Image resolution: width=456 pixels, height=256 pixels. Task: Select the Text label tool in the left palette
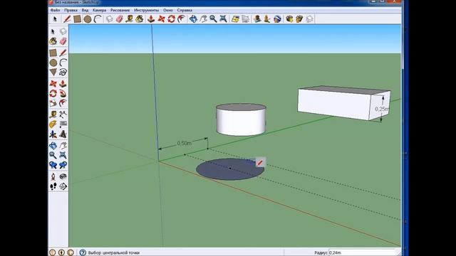coord(63,124)
